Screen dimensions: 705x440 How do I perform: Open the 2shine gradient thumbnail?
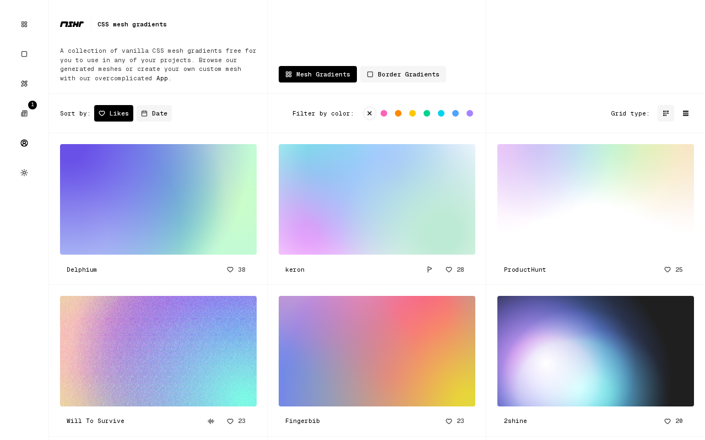click(x=595, y=351)
